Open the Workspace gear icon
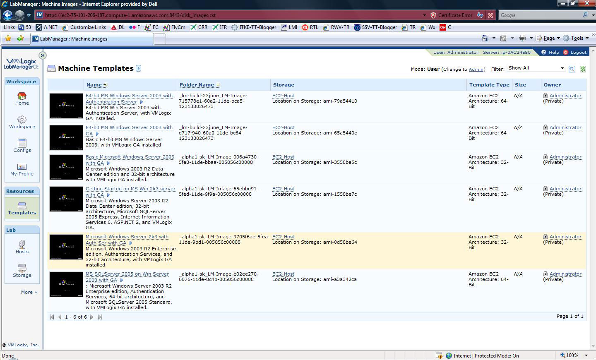This screenshot has height=360, width=596. click(22, 120)
